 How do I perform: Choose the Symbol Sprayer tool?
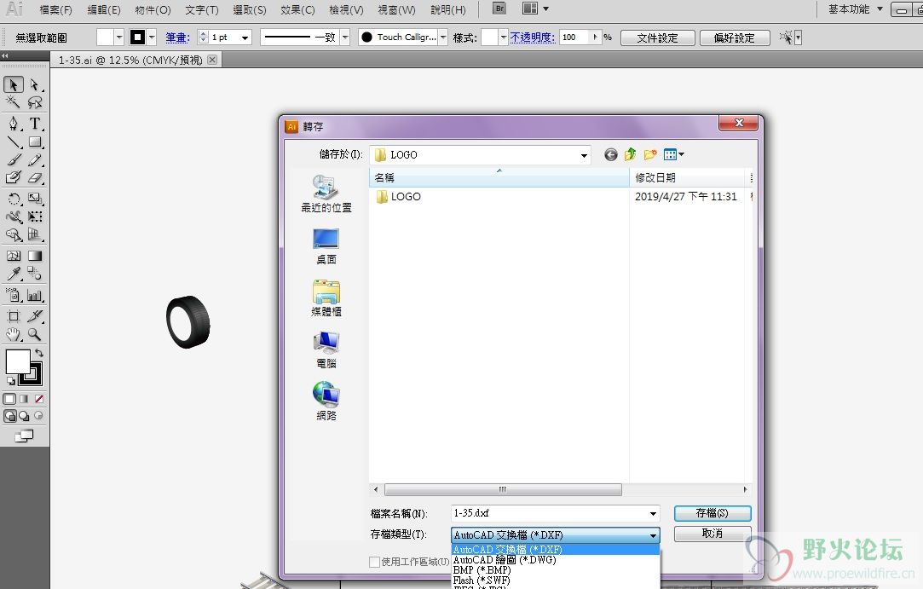pyautogui.click(x=14, y=296)
